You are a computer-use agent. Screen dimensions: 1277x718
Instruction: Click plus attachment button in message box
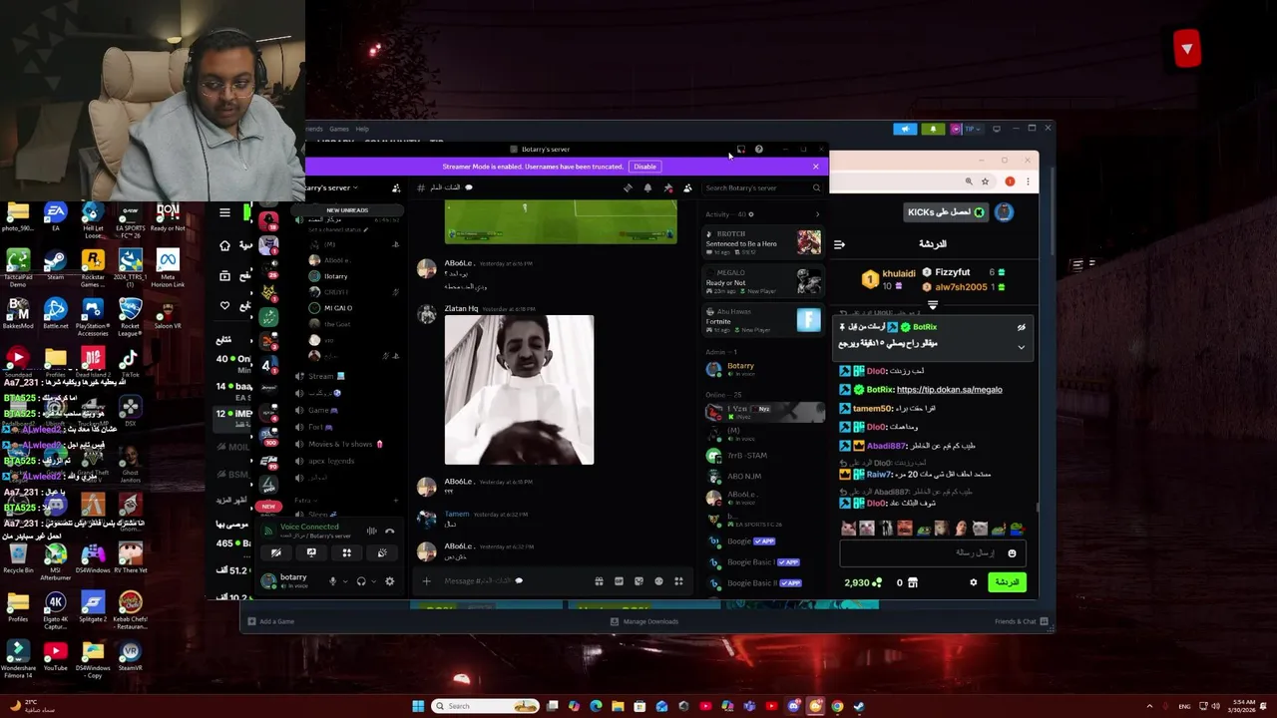tap(426, 581)
